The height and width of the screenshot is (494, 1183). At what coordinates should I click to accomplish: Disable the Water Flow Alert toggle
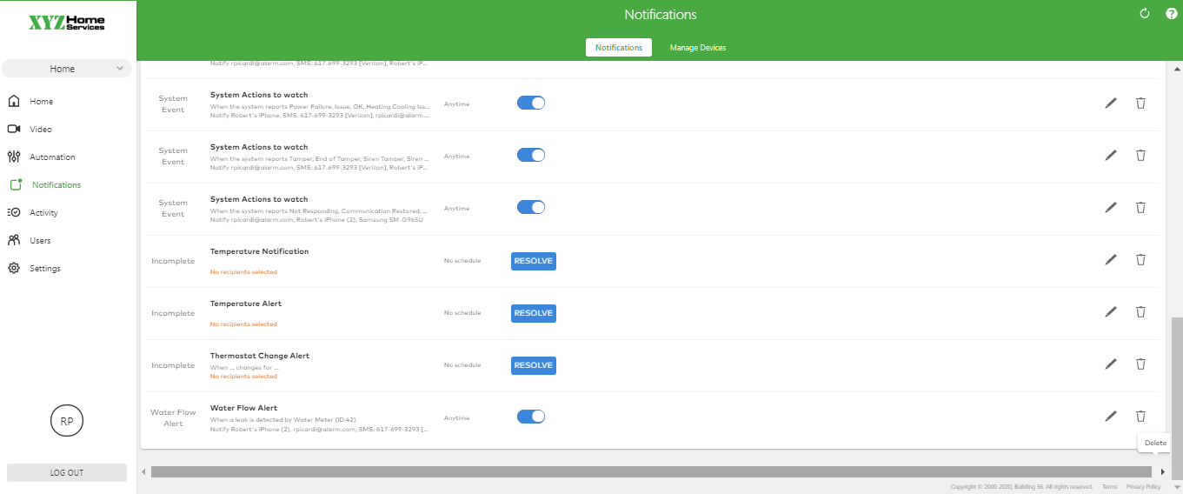point(530,417)
